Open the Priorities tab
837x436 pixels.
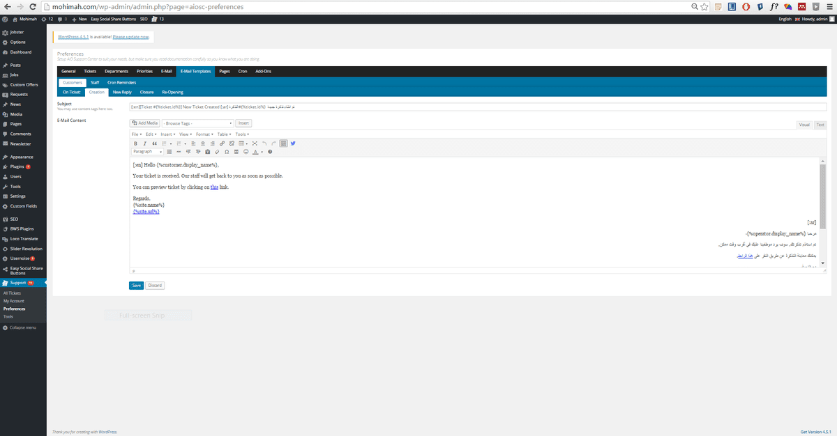(x=144, y=71)
